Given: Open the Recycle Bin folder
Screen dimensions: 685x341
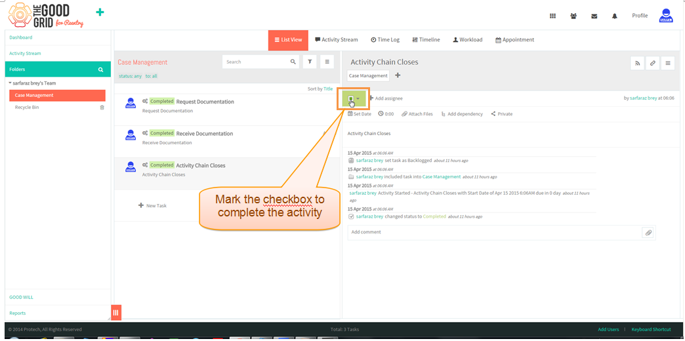Looking at the screenshot, I should [x=27, y=108].
